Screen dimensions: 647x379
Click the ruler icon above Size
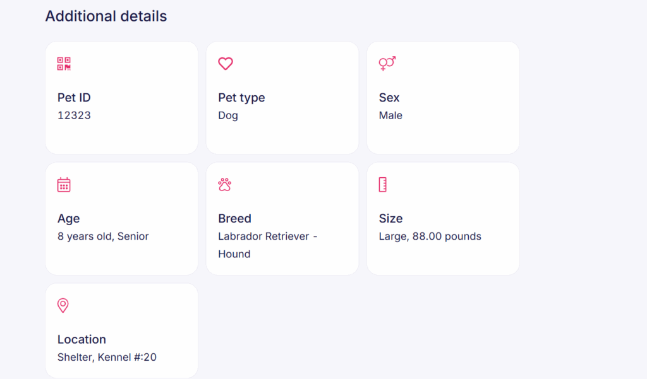point(382,185)
